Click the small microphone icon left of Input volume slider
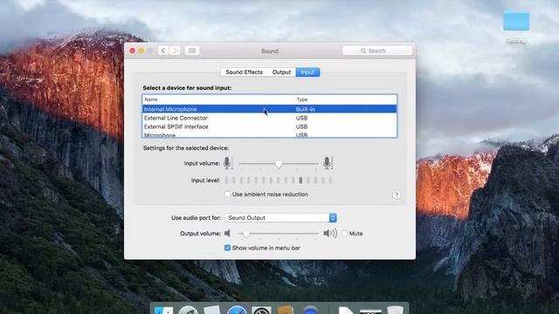The height and width of the screenshot is (314, 559). pyautogui.click(x=227, y=163)
